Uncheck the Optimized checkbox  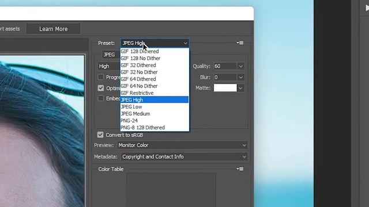click(x=101, y=88)
